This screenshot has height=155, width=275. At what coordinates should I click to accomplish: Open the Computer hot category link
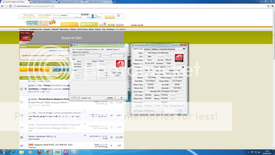coord(47,29)
